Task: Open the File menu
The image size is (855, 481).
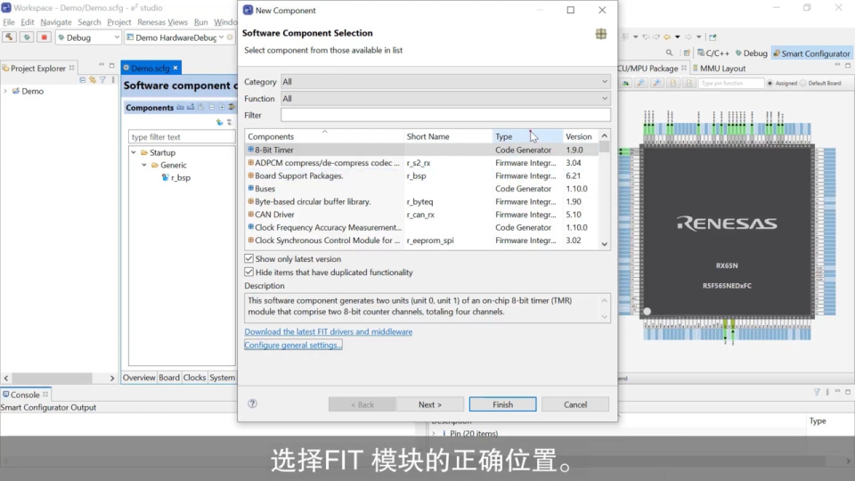Action: (x=9, y=21)
